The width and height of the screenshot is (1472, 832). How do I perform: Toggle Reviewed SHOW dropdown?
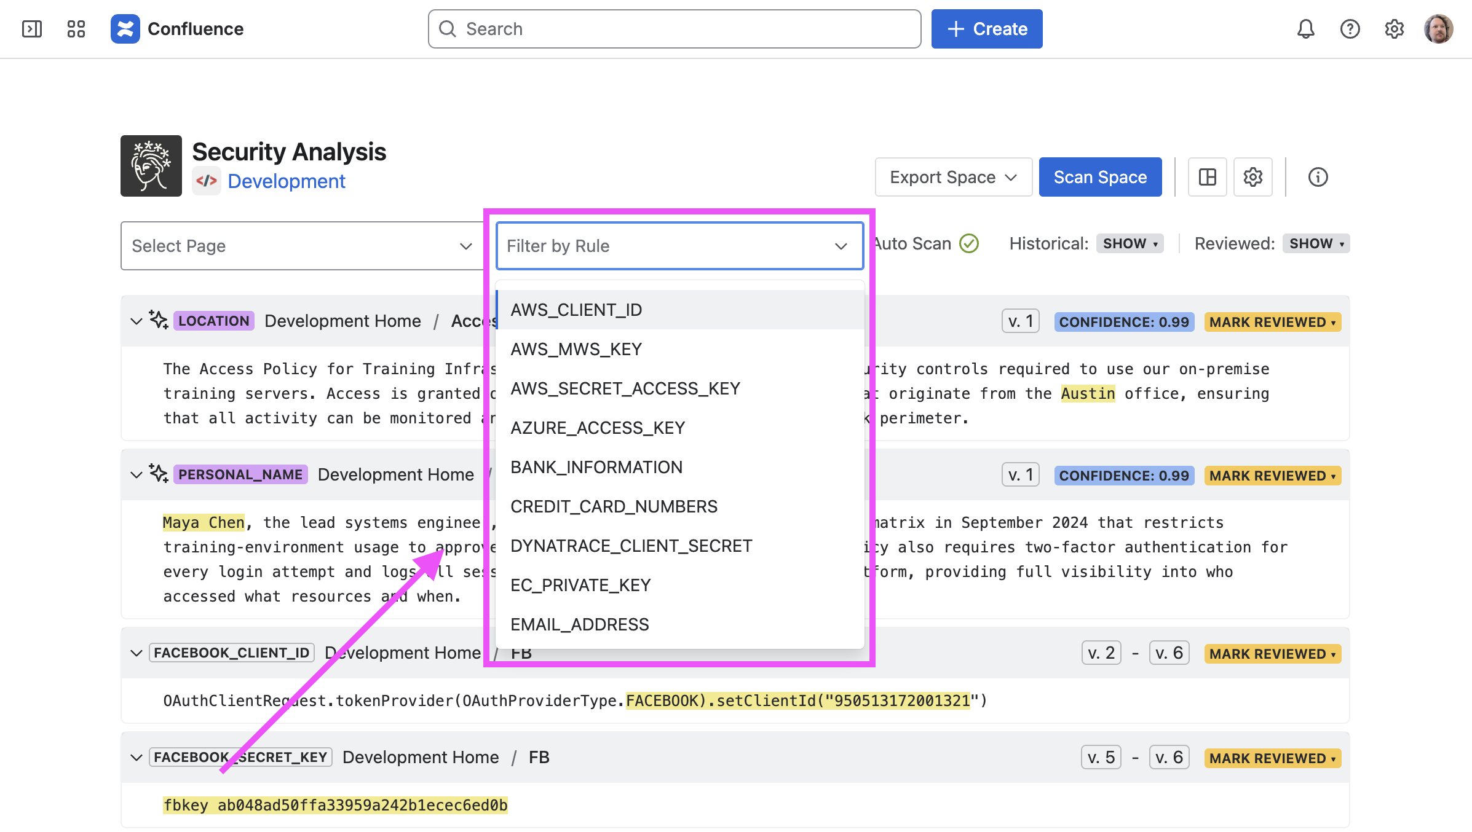click(1316, 244)
